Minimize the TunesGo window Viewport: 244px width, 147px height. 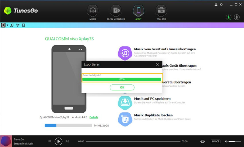click(231, 5)
